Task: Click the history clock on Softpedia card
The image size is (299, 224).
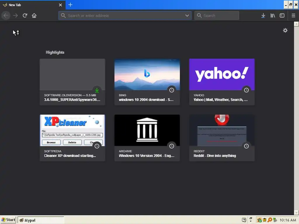Action: 97,146
